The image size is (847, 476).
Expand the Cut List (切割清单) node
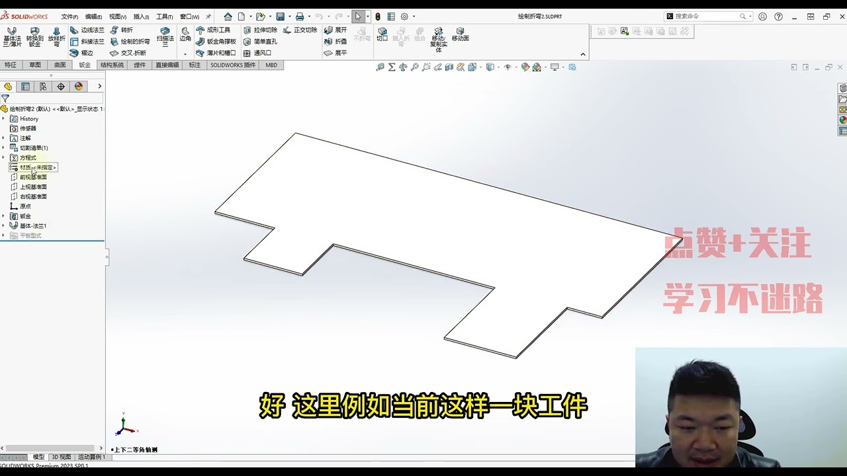point(3,148)
